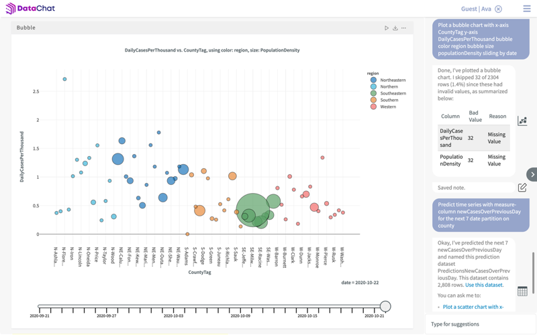The height and width of the screenshot is (335, 537).
Task: Open the prediction dataset table icon
Action: point(522,291)
